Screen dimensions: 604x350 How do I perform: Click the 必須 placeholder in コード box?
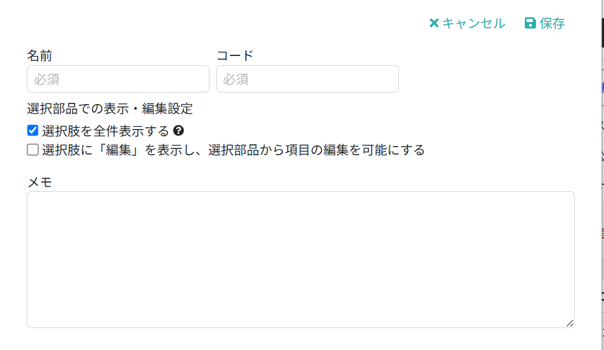click(236, 79)
